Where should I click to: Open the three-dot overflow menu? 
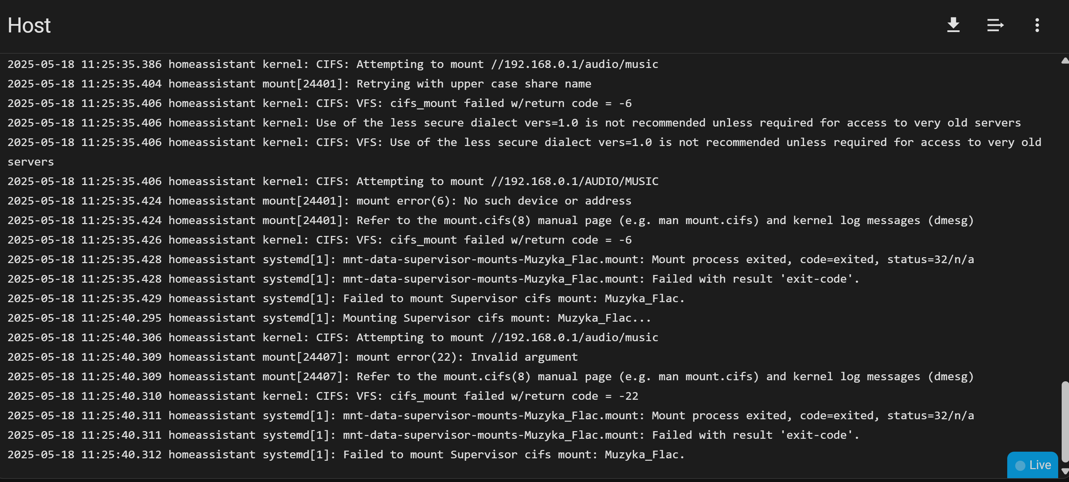click(1037, 25)
